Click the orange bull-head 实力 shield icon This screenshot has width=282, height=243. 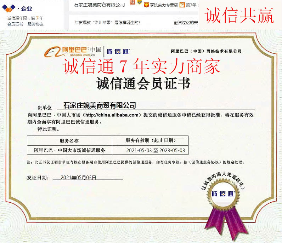[146, 5]
